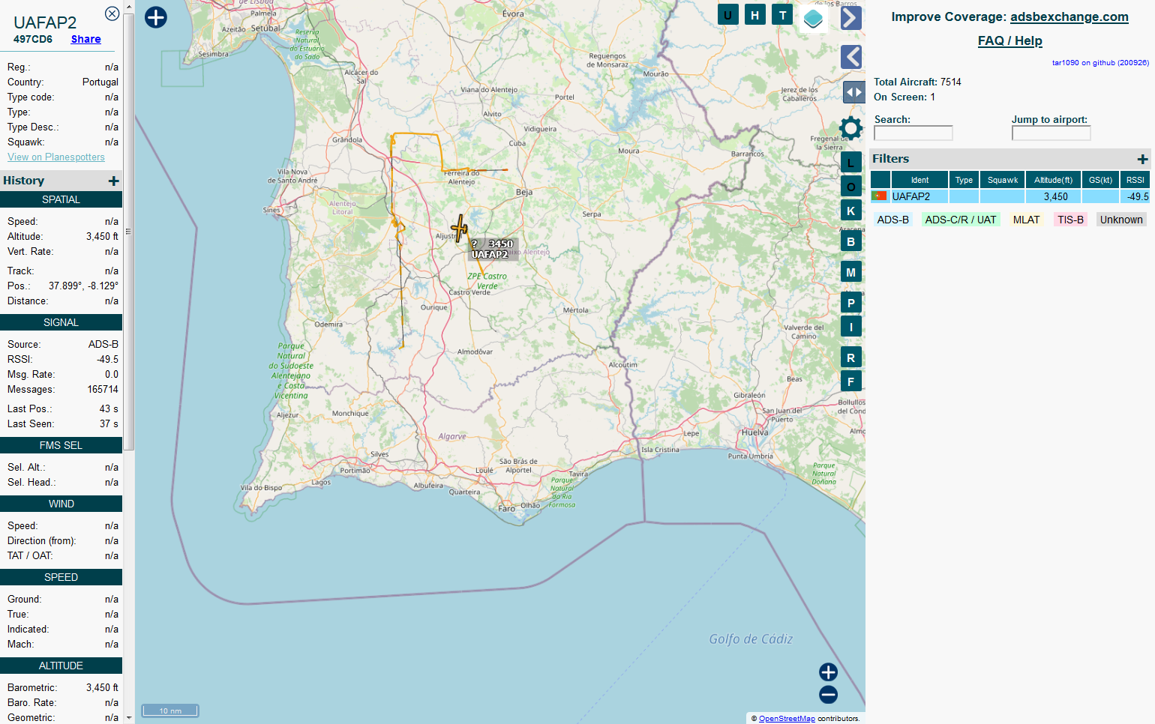
Task: Click the ADS-C/R / UAT legend swatch
Action: click(961, 220)
